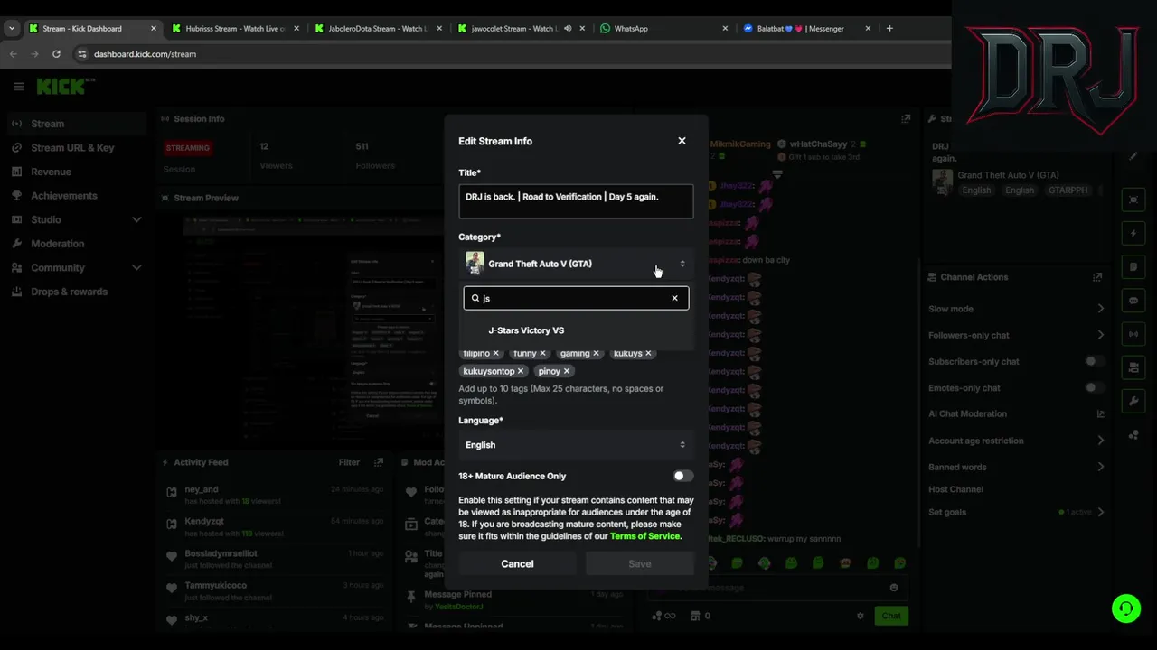1157x650 pixels.
Task: Mute audio on jawocolet Stream tab
Action: (568, 29)
